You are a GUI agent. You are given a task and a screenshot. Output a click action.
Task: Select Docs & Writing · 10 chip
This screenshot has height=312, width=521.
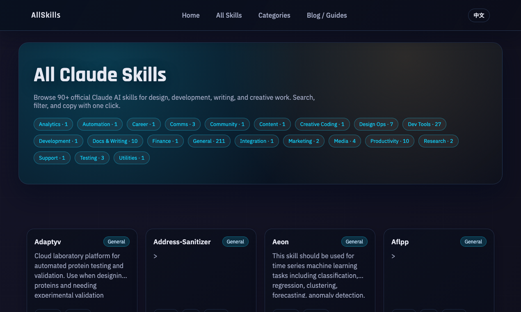(x=115, y=141)
